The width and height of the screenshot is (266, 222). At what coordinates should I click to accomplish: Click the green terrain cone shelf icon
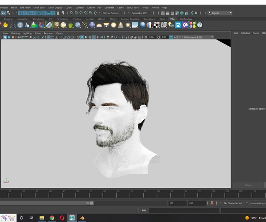(x=34, y=25)
